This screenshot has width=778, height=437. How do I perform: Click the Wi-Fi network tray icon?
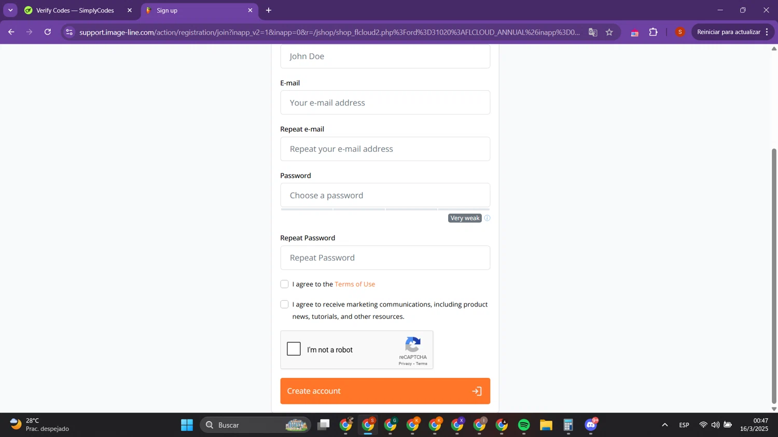(x=703, y=425)
